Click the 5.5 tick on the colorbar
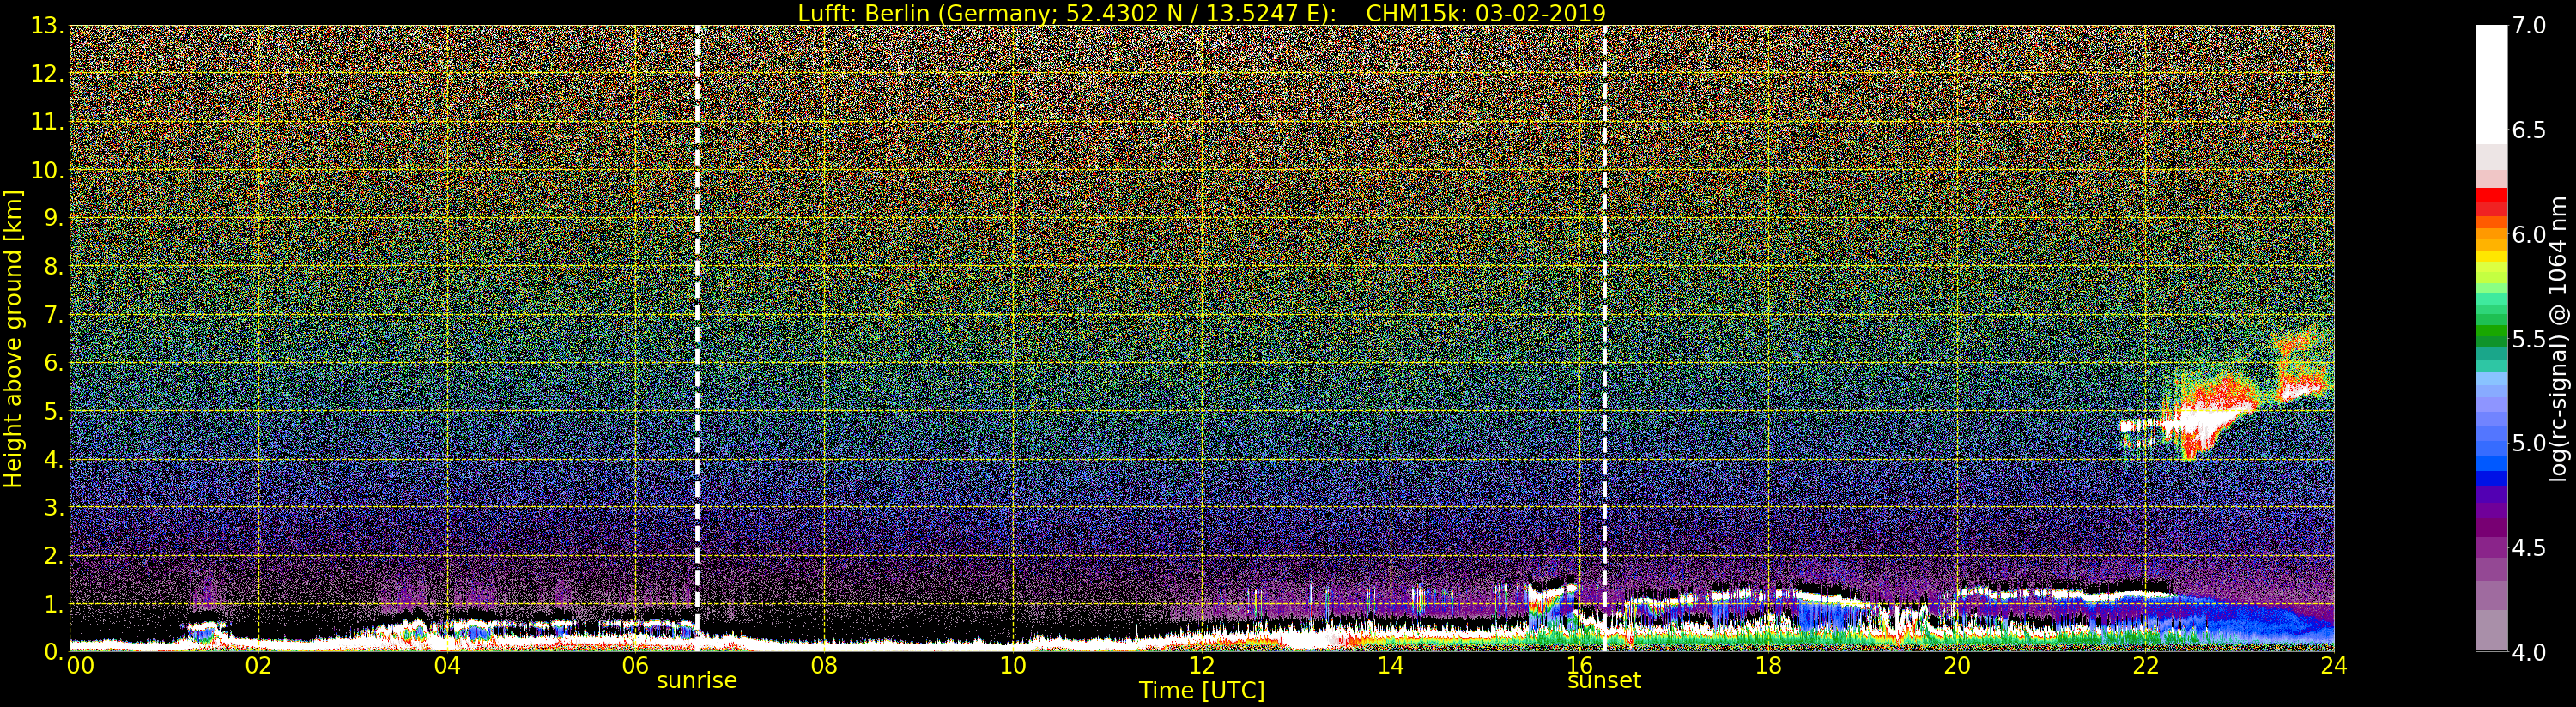Screen dimensions: 2576x707 (x=2528, y=339)
